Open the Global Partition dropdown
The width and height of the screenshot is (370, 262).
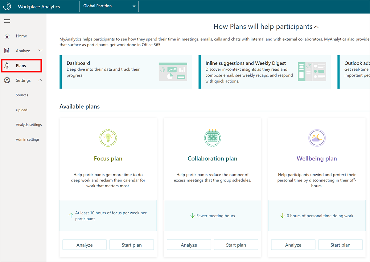pos(109,6)
